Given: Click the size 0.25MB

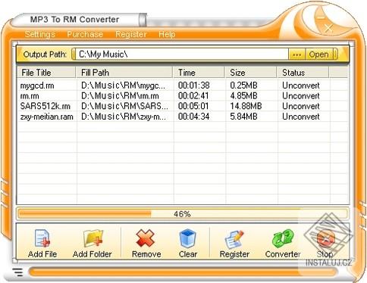Looking at the screenshot, I should (243, 86).
